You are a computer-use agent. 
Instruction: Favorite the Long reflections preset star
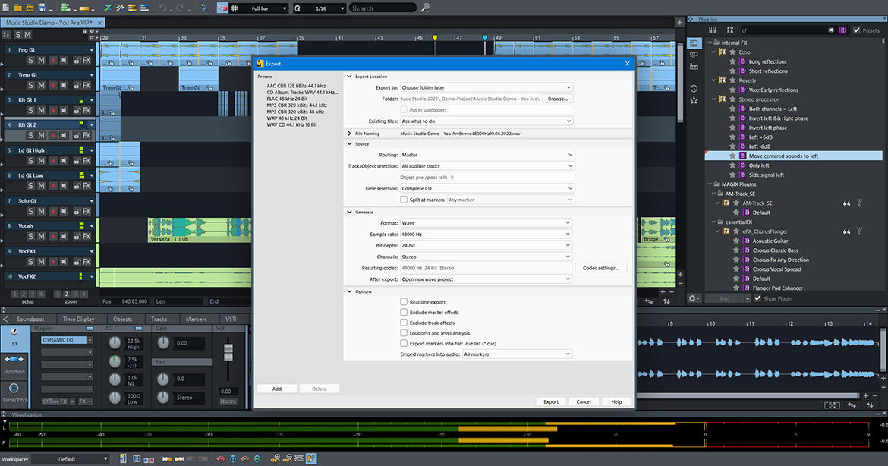(732, 61)
